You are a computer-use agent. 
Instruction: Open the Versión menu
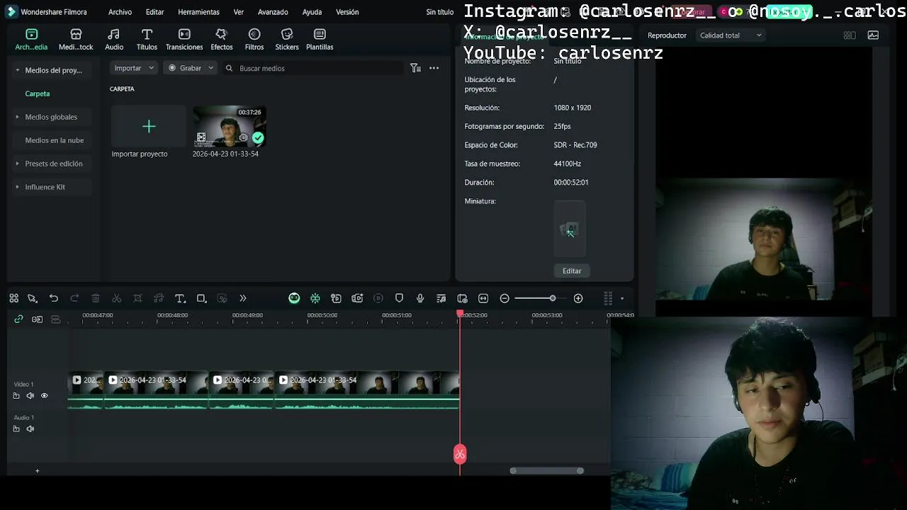tap(347, 12)
